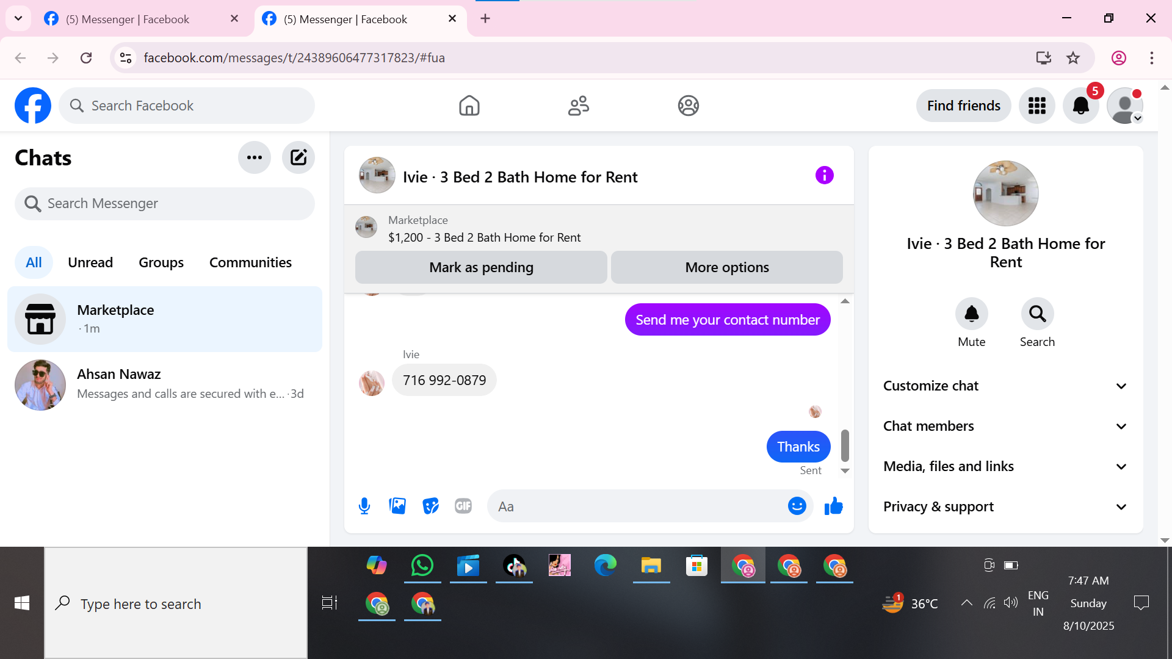Image resolution: width=1172 pixels, height=659 pixels.
Task: Toggle the conversation information panel
Action: tap(824, 176)
